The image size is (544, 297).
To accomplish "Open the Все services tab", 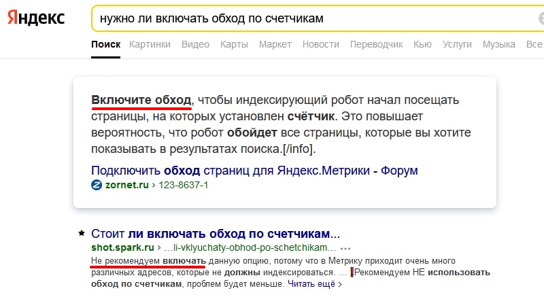I will point(534,45).
